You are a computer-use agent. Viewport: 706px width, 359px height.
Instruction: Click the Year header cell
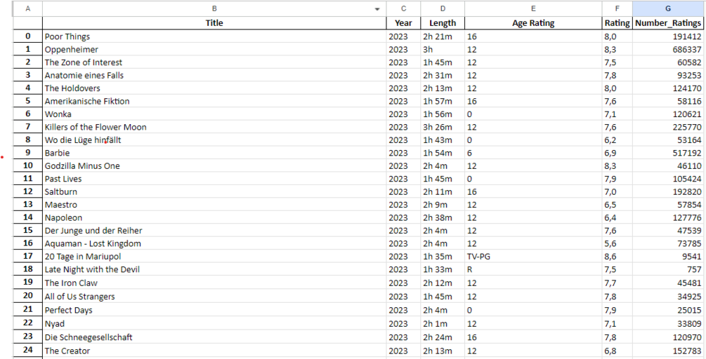(x=403, y=23)
